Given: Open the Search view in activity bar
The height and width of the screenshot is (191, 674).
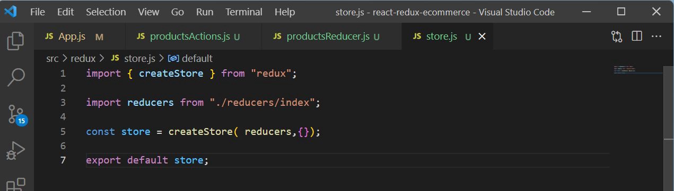Looking at the screenshot, I should click(x=16, y=77).
